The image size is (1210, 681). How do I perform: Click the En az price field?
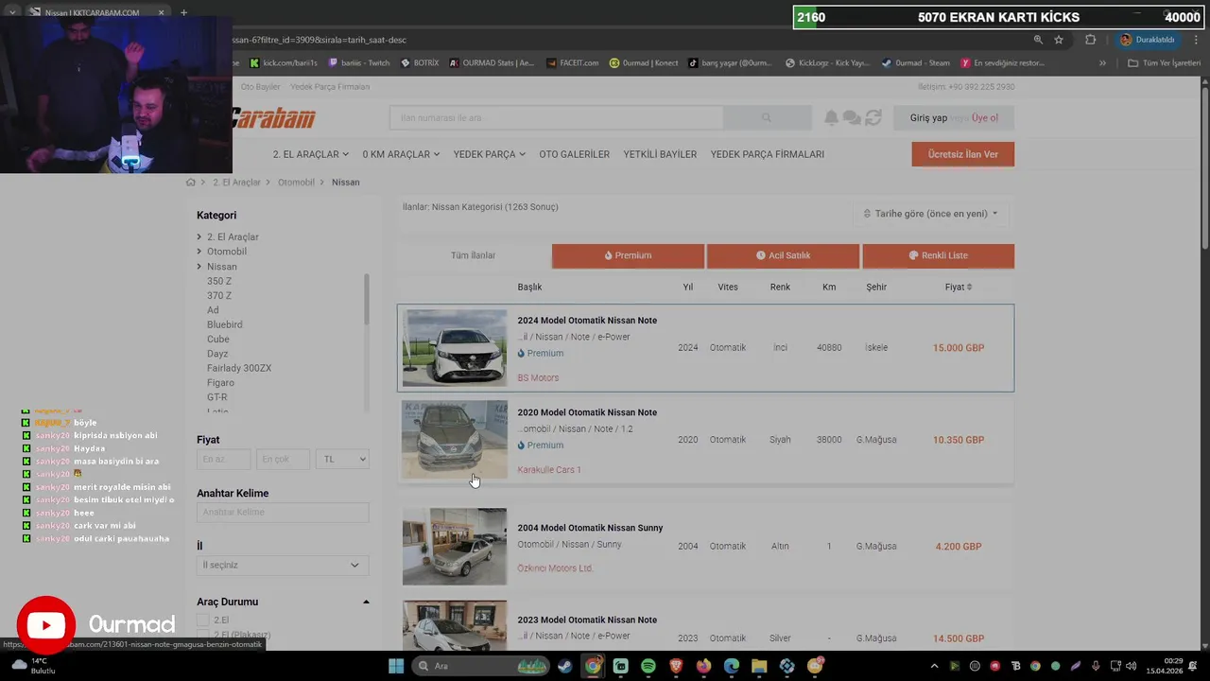[224, 459]
